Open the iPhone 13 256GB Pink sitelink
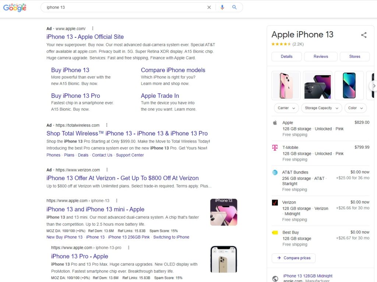The height and width of the screenshot is (282, 377). 129,237
